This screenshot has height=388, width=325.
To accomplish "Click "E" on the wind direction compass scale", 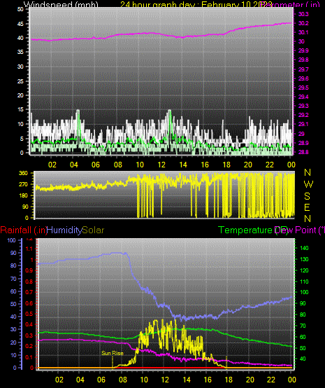I will click(307, 207).
